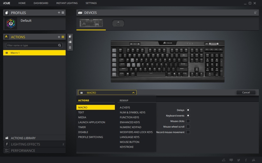Toggle the Delays checkbox
This screenshot has width=262, height=163.
pyautogui.click(x=188, y=110)
